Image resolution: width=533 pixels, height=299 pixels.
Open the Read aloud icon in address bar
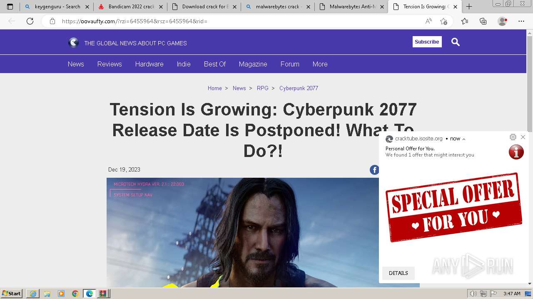pos(428,21)
